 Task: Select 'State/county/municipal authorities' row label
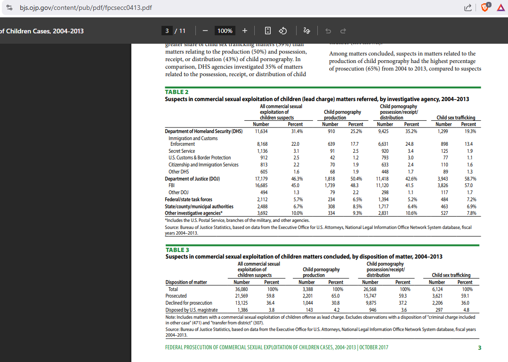(199, 206)
